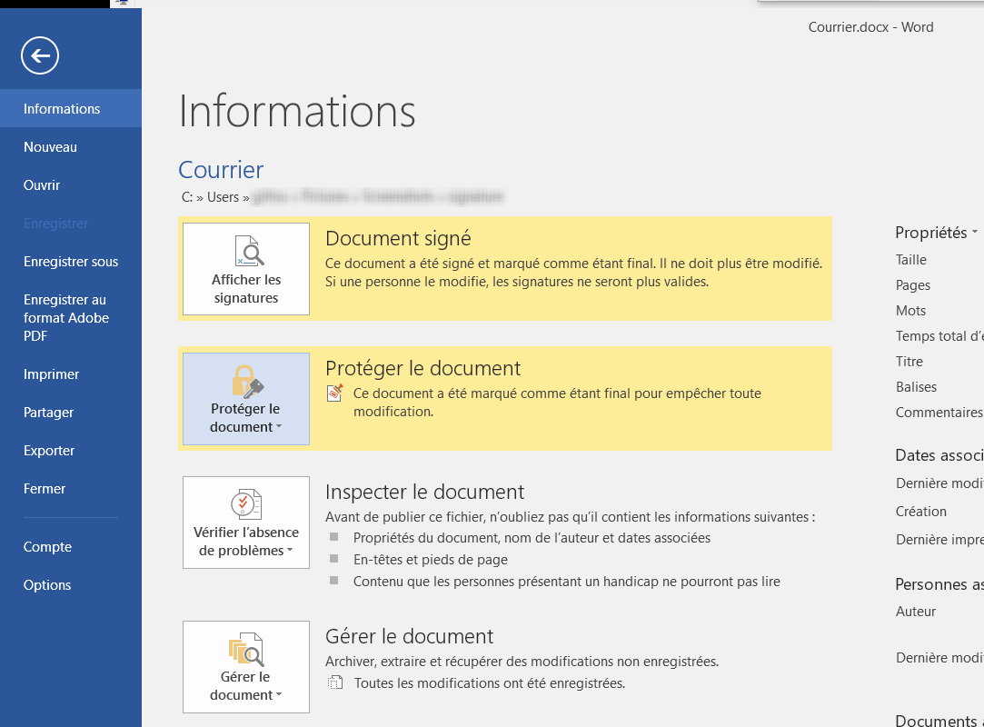Click the padlock and key icon
Screen dimensions: 984x727
(246, 381)
